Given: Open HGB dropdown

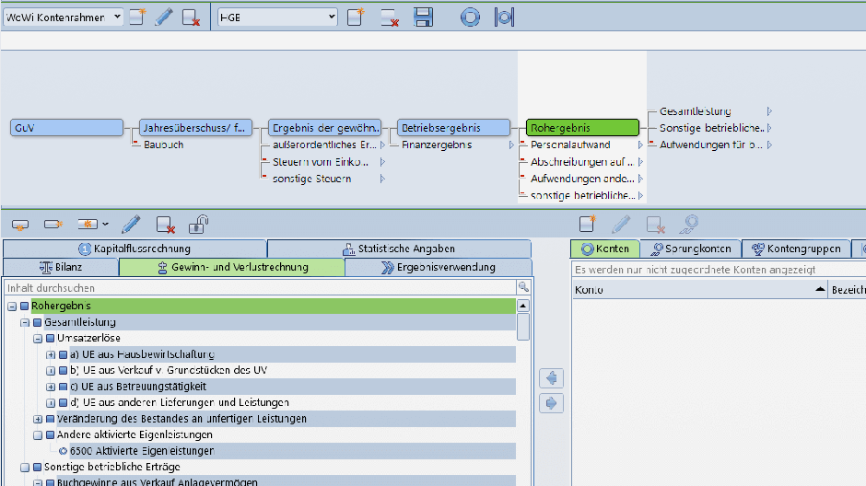Looking at the screenshot, I should [x=331, y=17].
